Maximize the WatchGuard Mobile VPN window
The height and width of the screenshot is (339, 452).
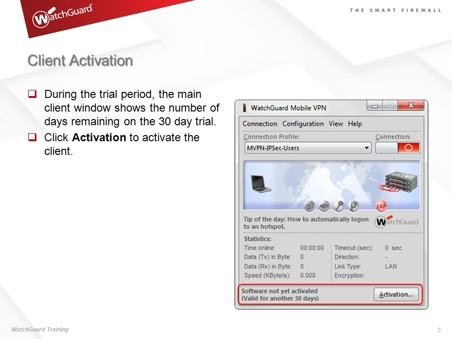coord(390,106)
